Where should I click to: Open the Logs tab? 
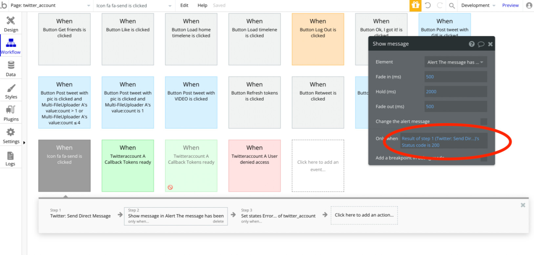11,158
